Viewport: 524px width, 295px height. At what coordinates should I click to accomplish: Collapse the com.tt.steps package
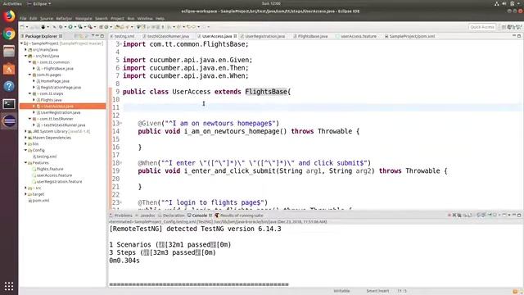coord(29,93)
